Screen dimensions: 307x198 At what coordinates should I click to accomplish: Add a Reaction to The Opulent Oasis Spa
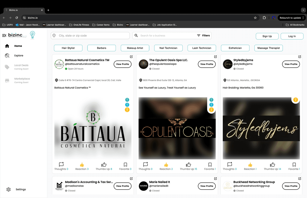pos(166,166)
